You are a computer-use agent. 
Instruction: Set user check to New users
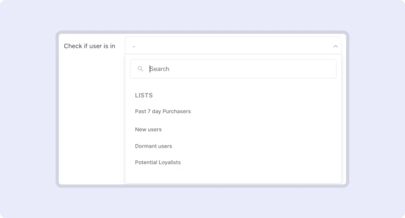click(148, 129)
